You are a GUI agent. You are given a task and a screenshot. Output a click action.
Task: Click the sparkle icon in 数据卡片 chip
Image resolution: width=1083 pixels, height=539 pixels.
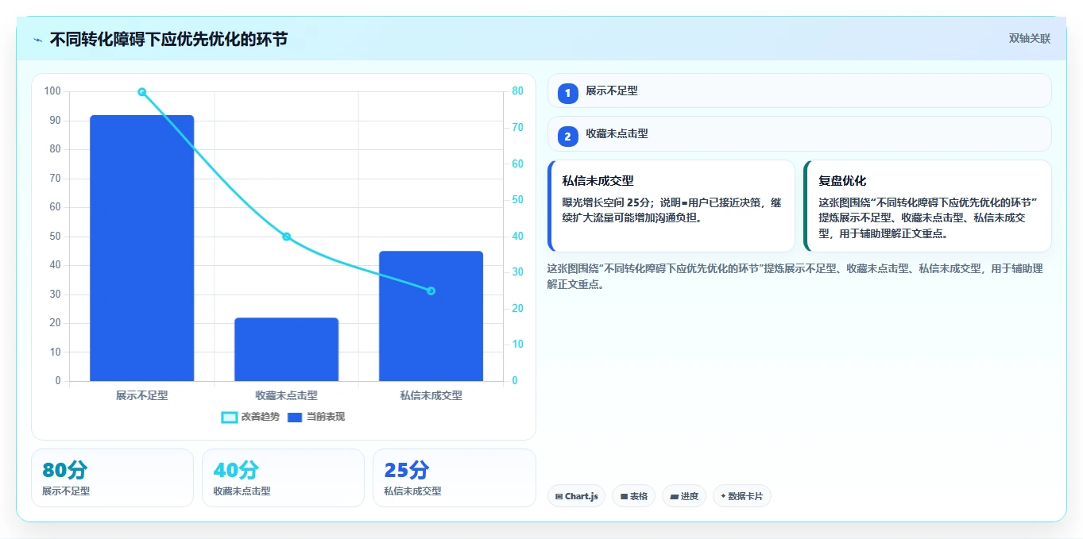[723, 496]
